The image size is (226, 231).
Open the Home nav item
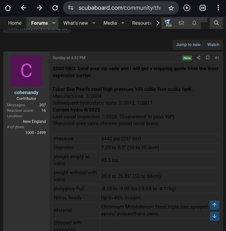point(15,23)
